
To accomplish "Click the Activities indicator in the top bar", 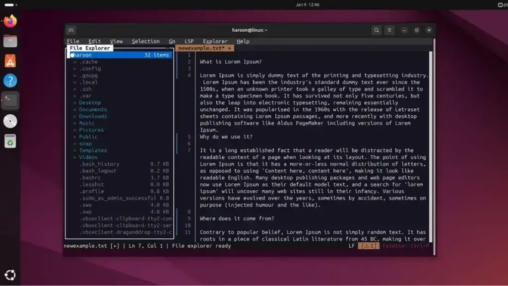I will 11,4.
